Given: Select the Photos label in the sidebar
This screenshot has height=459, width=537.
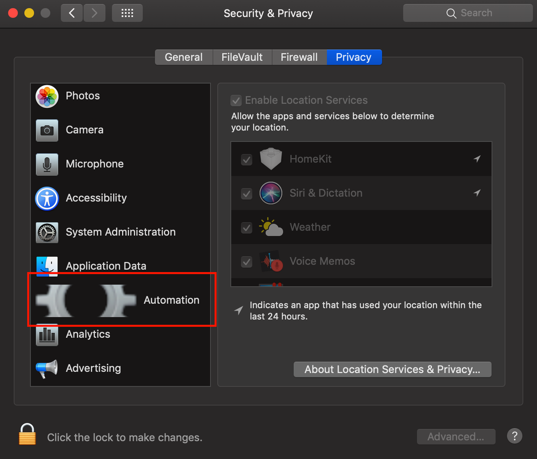Looking at the screenshot, I should pos(83,96).
